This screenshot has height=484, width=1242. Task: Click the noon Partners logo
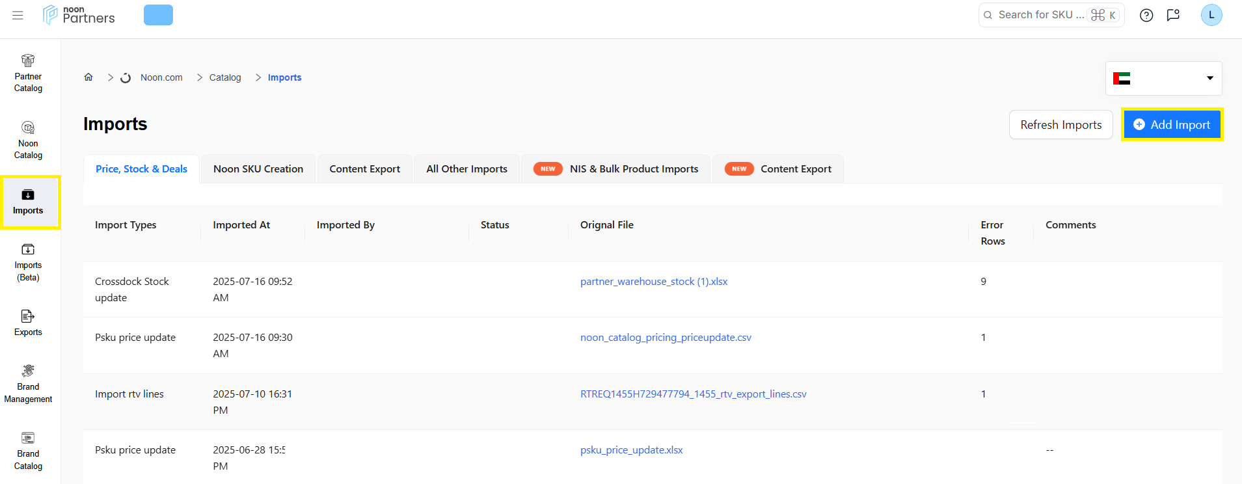pos(79,15)
